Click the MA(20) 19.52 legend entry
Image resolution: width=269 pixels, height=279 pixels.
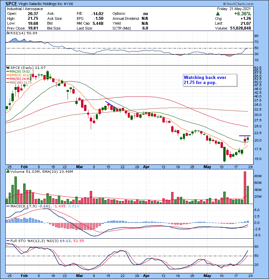coord(18,72)
